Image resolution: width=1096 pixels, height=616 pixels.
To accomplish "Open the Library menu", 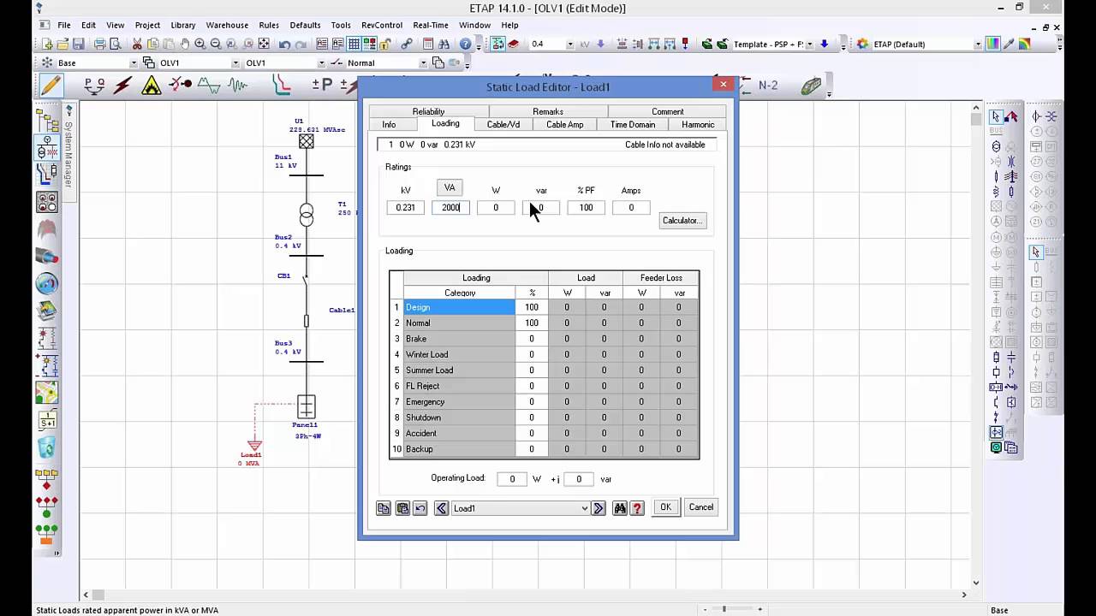I will click(183, 25).
